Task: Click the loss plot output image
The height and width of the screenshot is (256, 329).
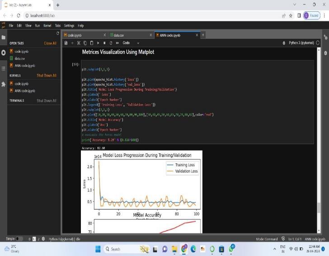Action: coord(141,192)
